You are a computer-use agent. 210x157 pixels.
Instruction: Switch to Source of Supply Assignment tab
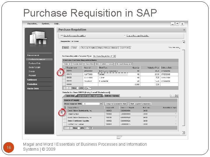(90, 96)
